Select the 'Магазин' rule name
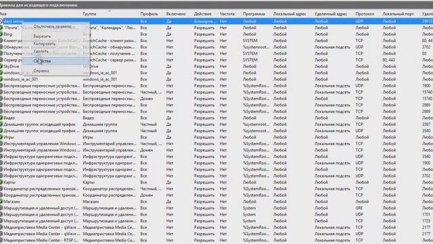 [12, 202]
